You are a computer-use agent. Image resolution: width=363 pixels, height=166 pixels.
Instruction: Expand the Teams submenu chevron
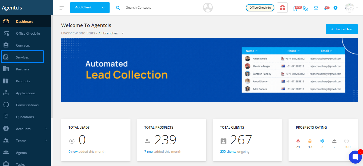coord(46,141)
